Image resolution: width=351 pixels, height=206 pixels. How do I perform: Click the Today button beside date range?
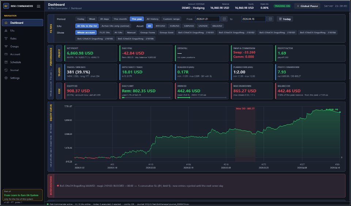(285, 19)
